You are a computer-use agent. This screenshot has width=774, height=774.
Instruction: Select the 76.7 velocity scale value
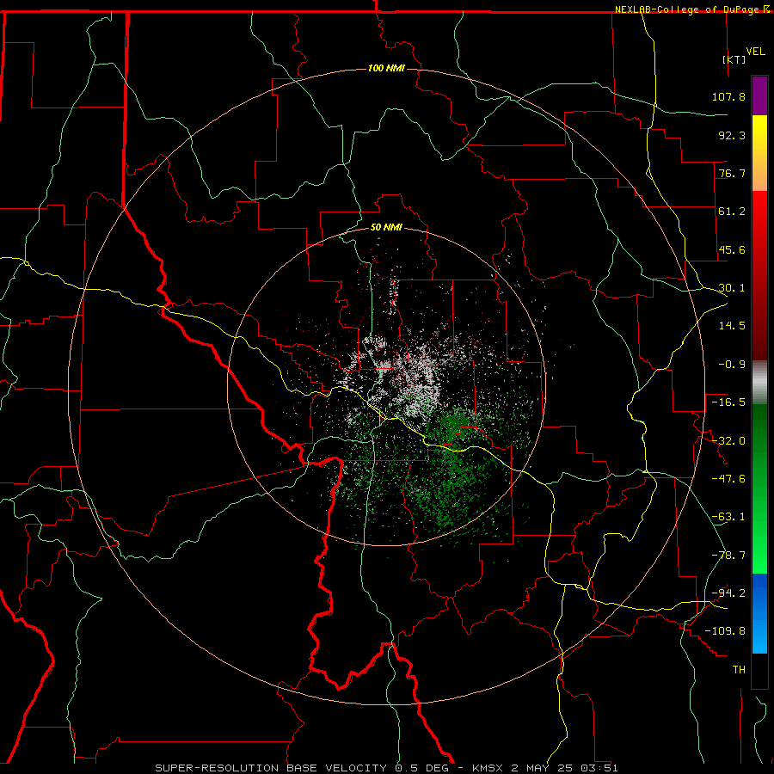pyautogui.click(x=732, y=173)
